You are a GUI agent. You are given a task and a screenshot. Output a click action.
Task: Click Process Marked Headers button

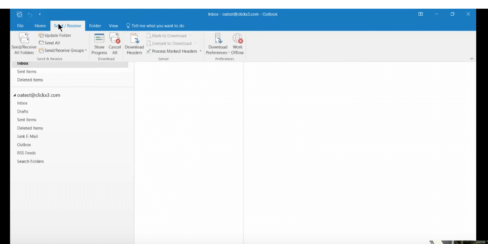point(172,51)
